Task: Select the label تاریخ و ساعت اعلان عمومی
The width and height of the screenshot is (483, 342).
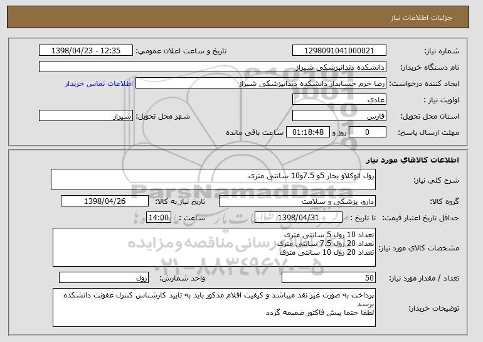Action: pos(181,51)
